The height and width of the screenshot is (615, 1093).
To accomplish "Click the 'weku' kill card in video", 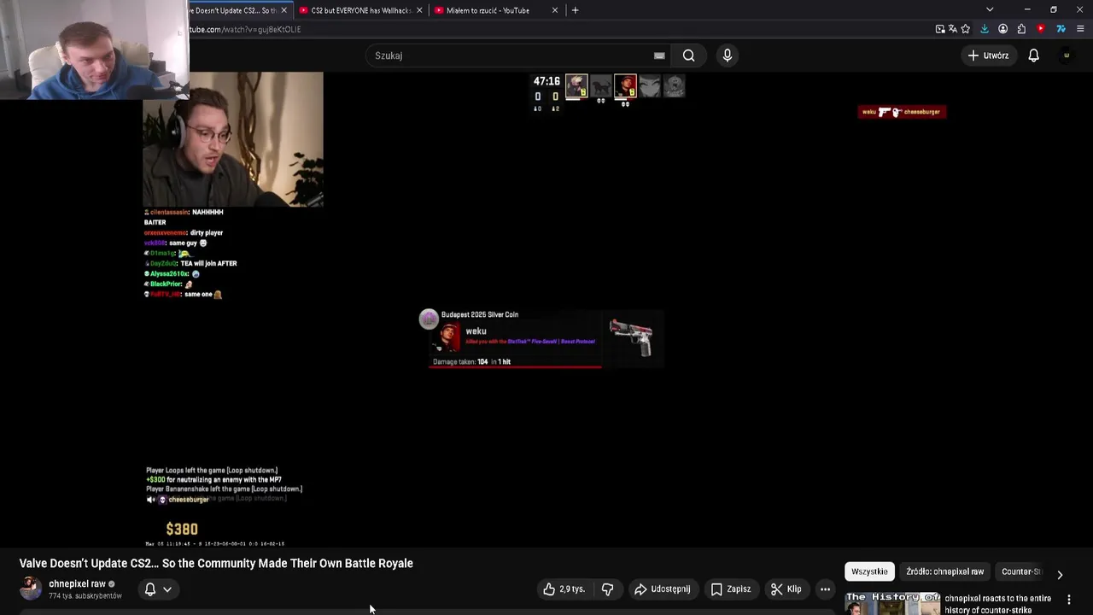I will (546, 339).
